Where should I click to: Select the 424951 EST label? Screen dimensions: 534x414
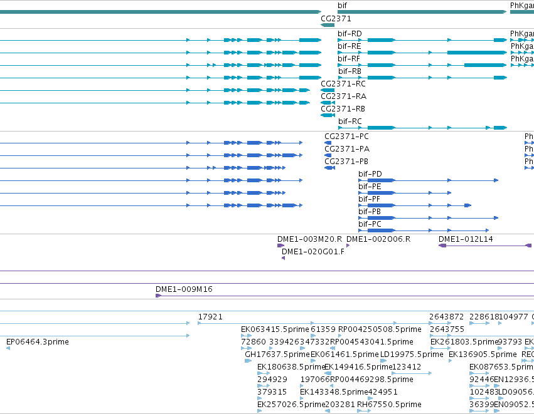pos(383,392)
